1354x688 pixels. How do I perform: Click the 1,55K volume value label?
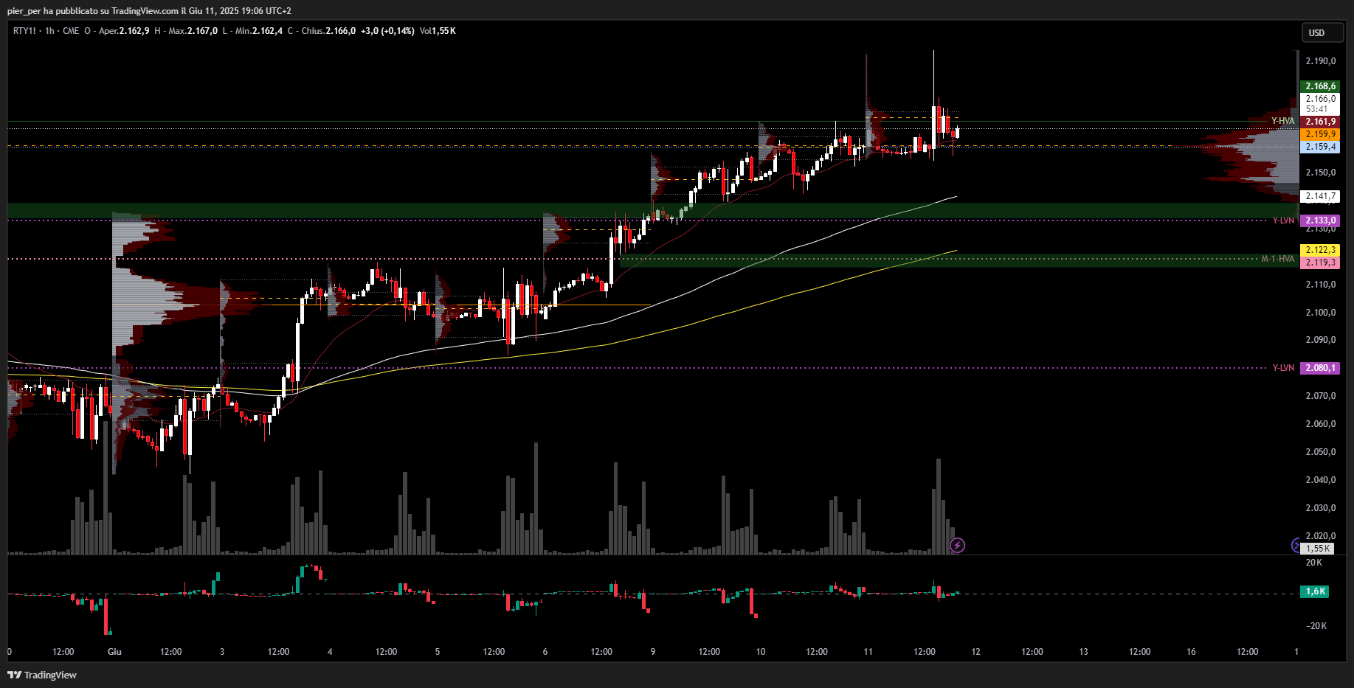click(x=1317, y=549)
